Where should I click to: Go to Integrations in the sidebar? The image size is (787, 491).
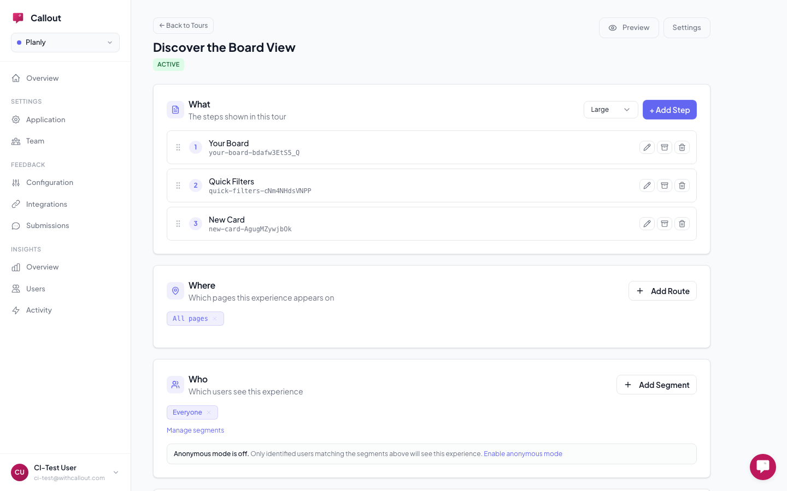pyautogui.click(x=46, y=204)
